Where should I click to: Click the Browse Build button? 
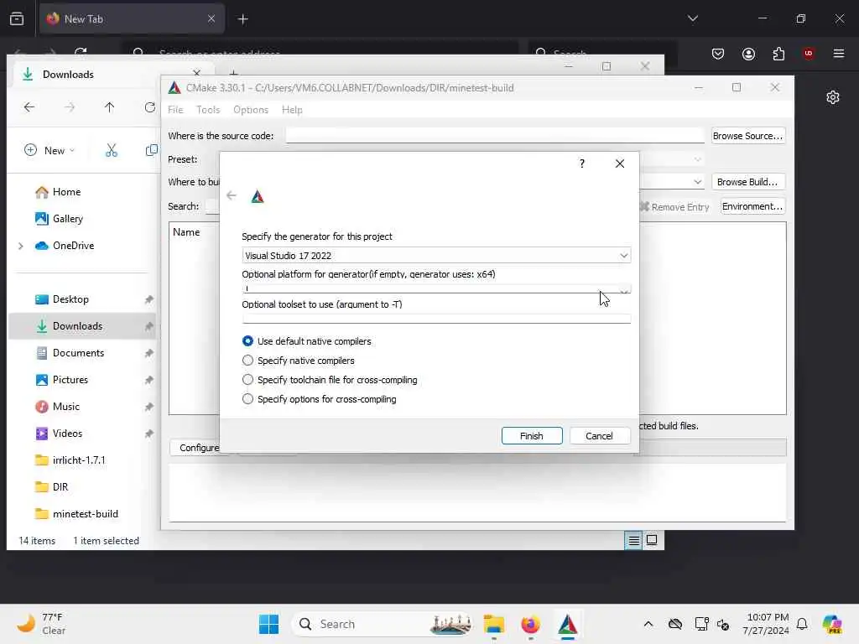point(747,182)
